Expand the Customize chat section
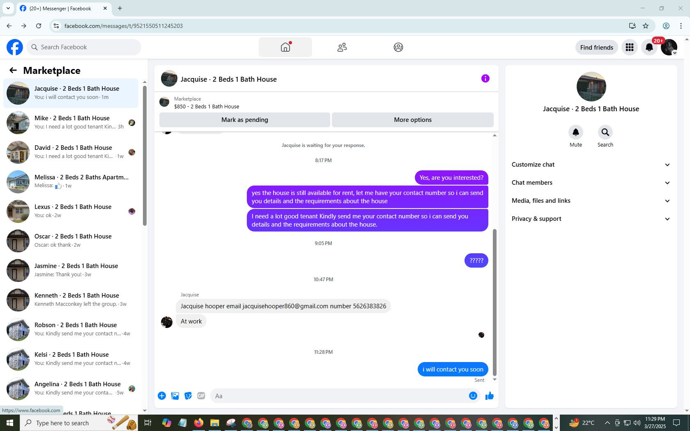Viewport: 690px width, 431px height. [591, 165]
